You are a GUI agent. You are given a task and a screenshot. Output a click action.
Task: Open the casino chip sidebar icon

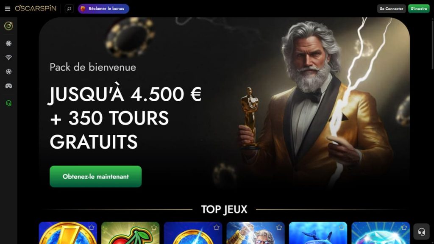8,44
